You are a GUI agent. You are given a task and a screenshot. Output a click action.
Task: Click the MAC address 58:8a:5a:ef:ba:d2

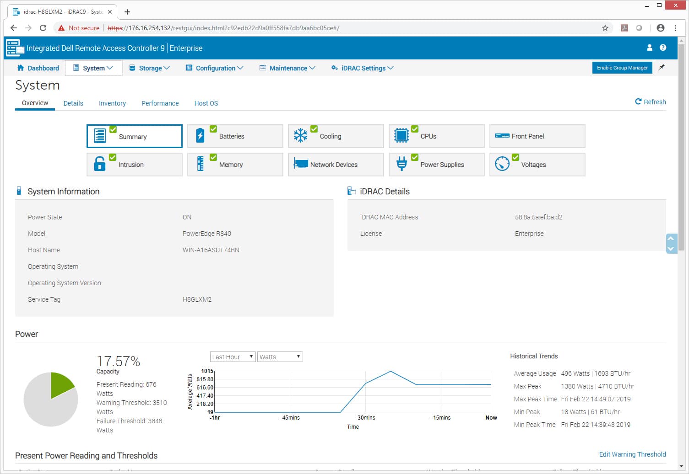538,217
